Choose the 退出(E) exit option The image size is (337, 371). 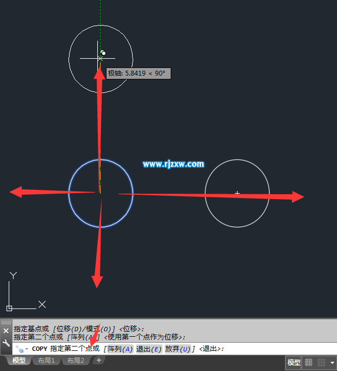[149, 349]
